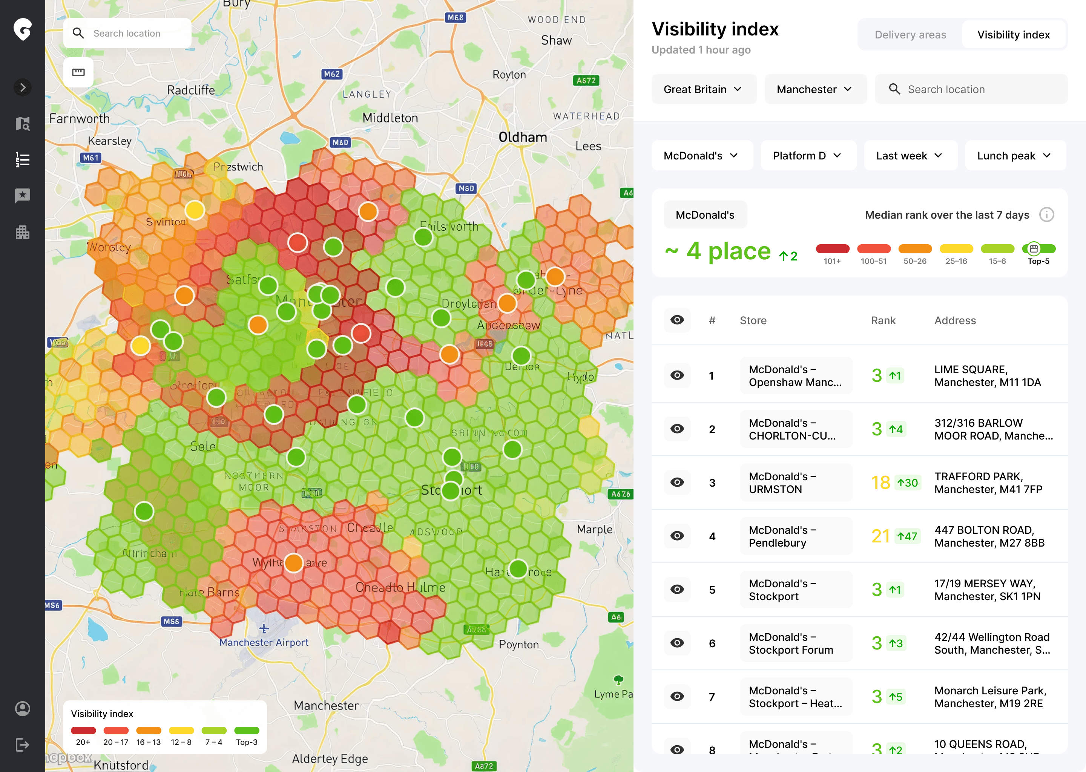Hide McDonald's URMSTON using its eye toggle
This screenshot has height=772, width=1086.
coord(677,482)
